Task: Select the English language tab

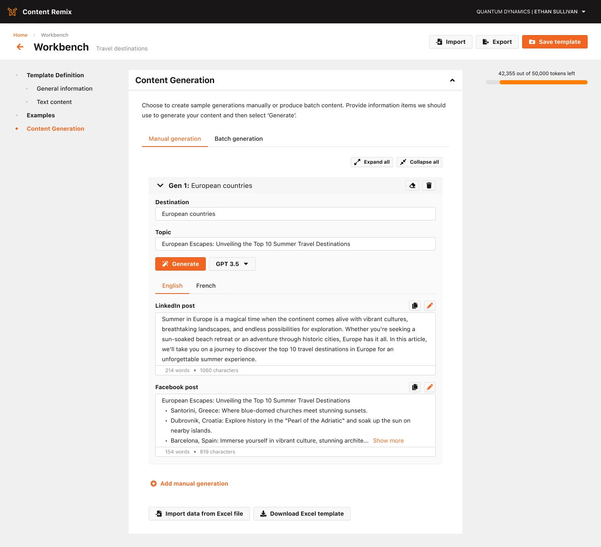Action: [x=172, y=286]
